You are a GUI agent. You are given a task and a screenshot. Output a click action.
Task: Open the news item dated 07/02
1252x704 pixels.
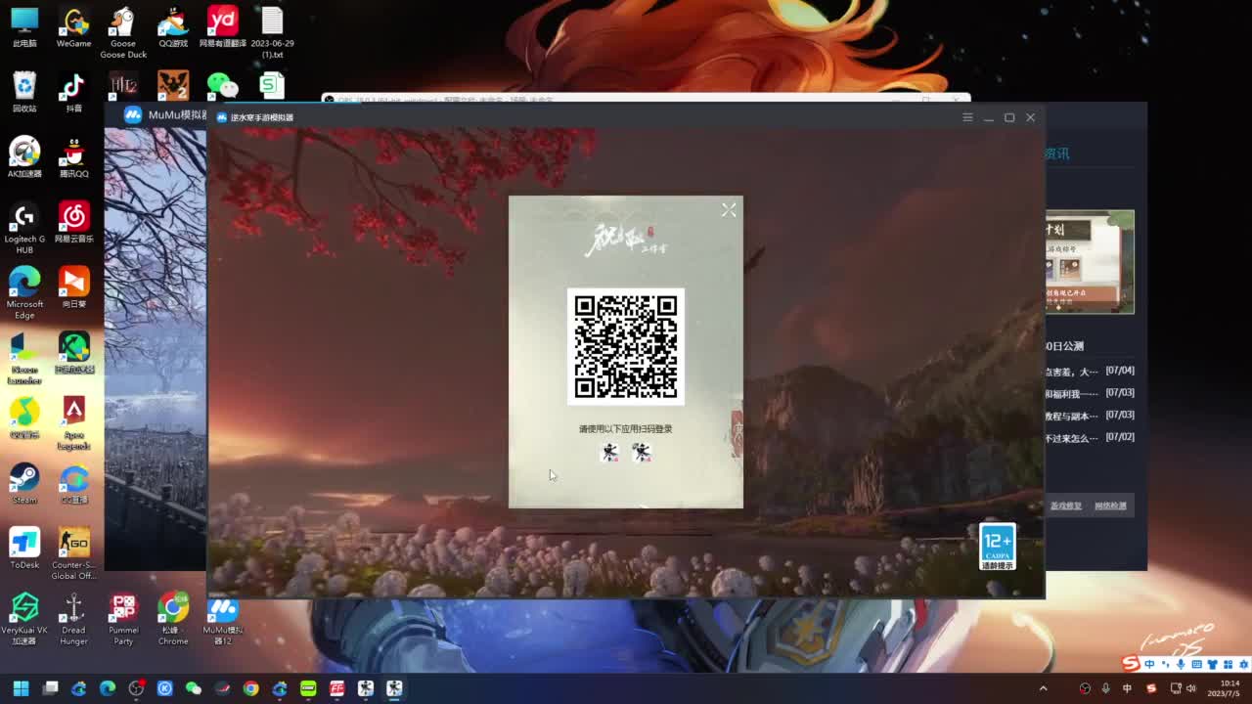pyautogui.click(x=1090, y=438)
